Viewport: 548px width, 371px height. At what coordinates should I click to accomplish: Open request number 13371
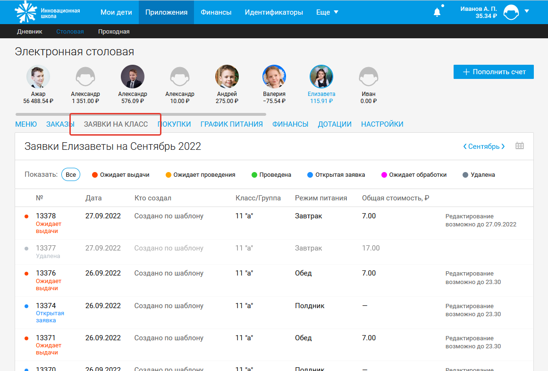(46, 338)
